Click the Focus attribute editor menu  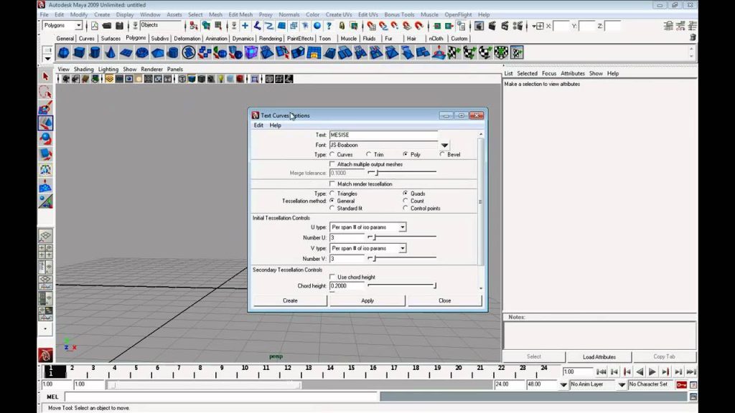click(549, 74)
